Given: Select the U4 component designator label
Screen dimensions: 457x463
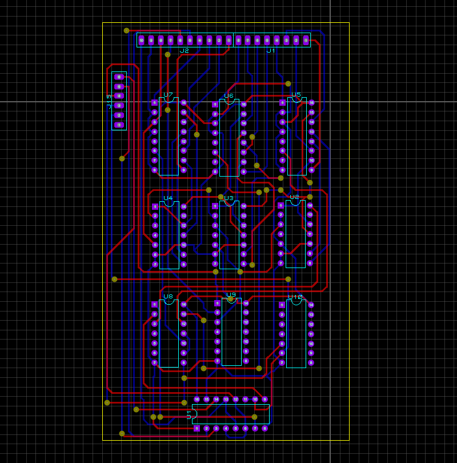Looking at the screenshot, I should tap(168, 198).
